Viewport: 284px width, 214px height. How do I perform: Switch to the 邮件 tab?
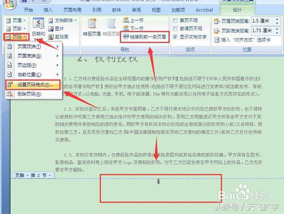116,10
